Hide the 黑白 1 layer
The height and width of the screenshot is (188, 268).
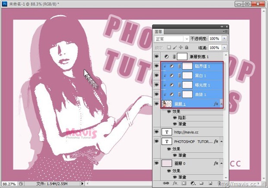pyautogui.click(x=156, y=75)
